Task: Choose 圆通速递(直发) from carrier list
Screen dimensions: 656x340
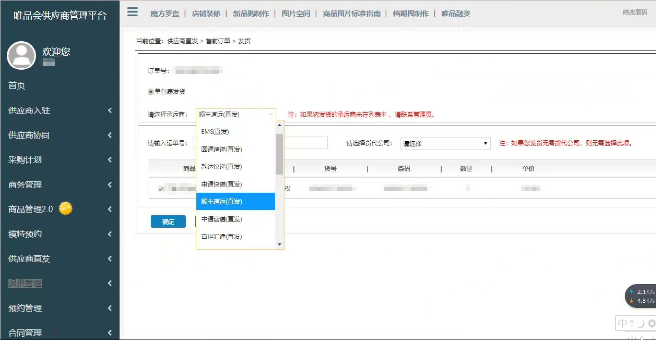Action: click(236, 149)
